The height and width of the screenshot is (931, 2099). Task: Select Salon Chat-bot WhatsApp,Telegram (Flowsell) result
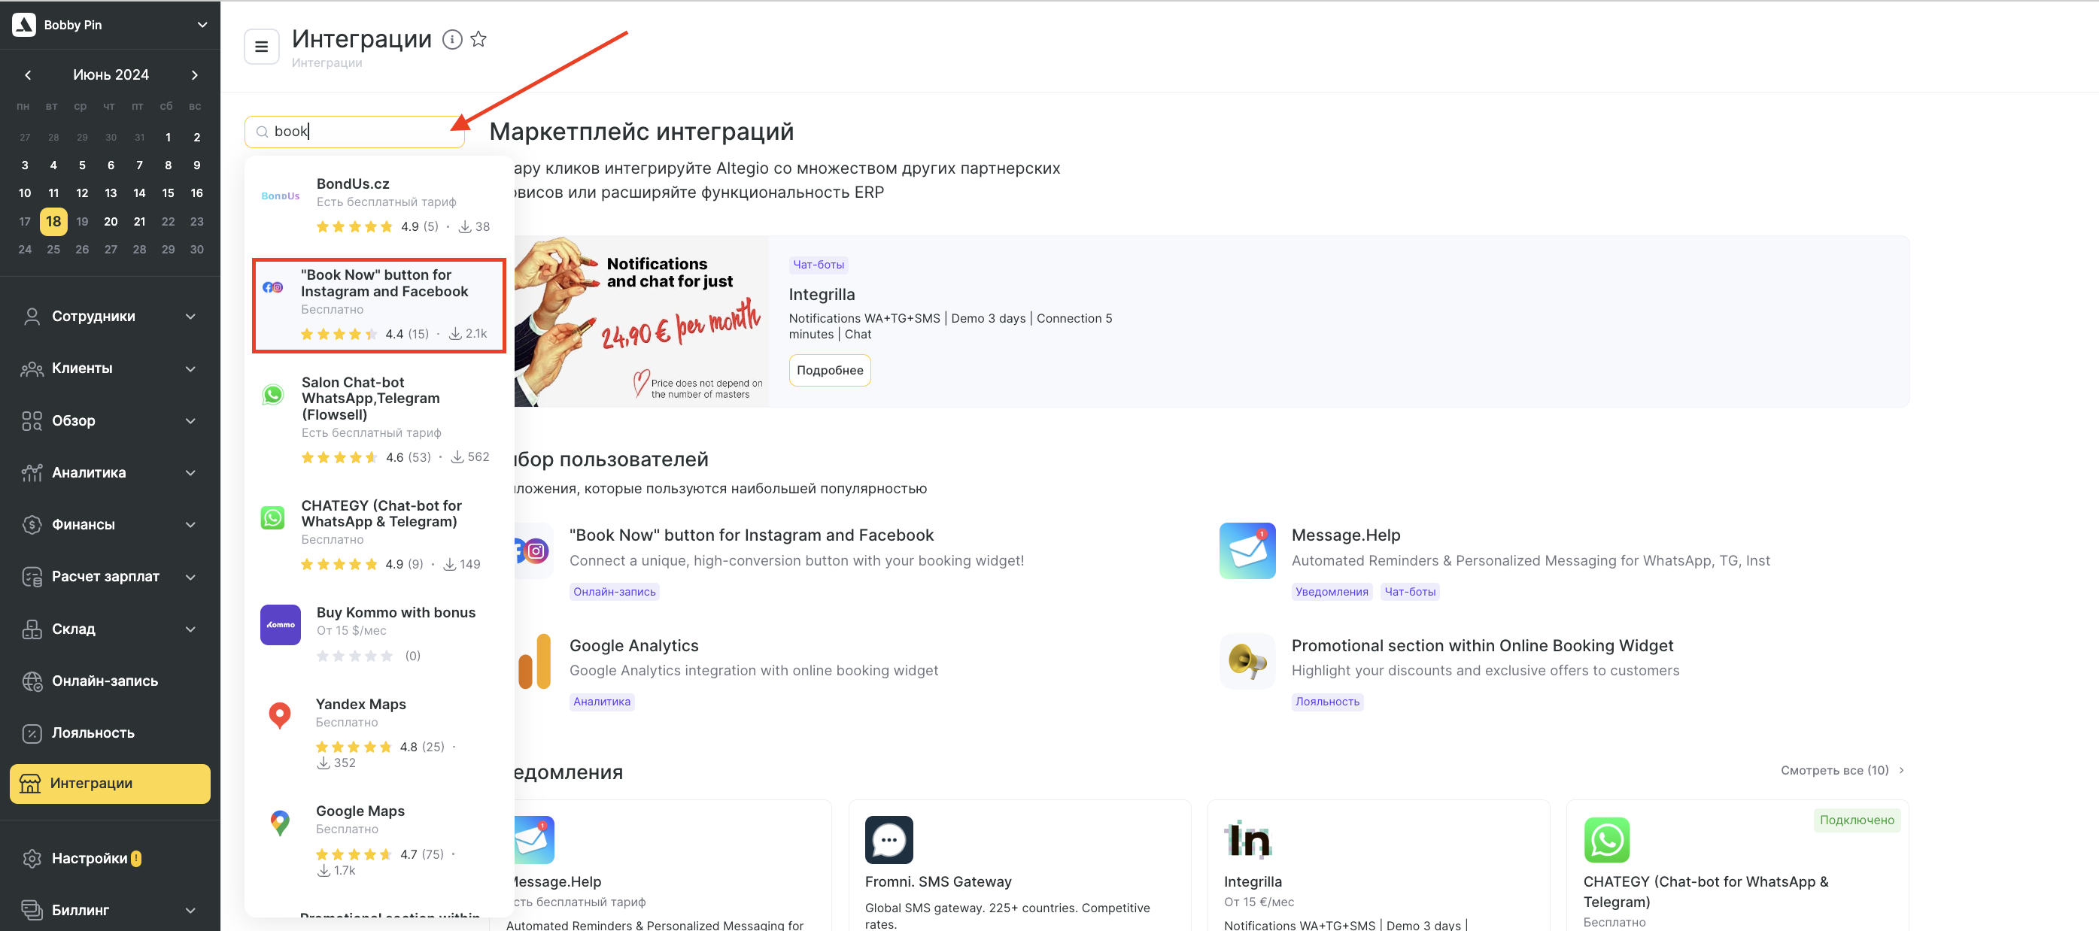pos(379,419)
